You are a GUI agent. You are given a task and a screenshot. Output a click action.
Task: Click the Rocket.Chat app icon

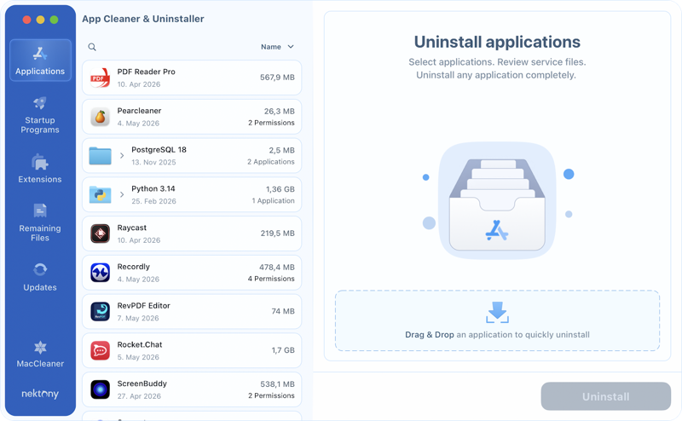pos(100,350)
